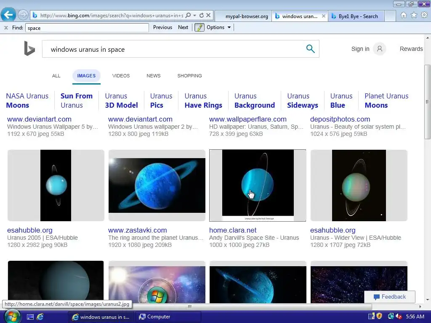Image resolution: width=431 pixels, height=323 pixels.
Task: Close the windows uranus tab
Action: 324,16
